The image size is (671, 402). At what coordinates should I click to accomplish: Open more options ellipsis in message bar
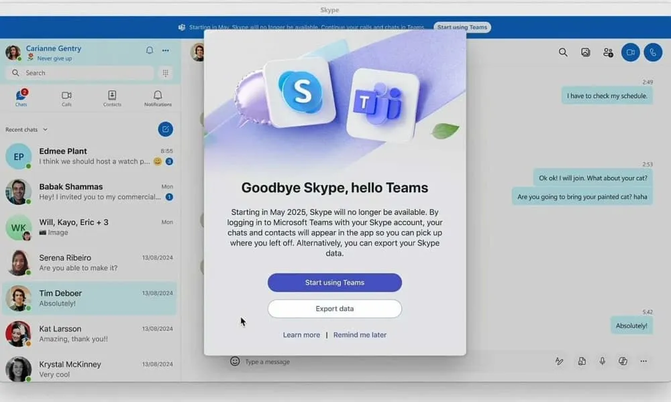click(643, 361)
